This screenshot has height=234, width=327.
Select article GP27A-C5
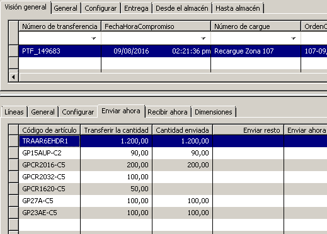[49, 201]
